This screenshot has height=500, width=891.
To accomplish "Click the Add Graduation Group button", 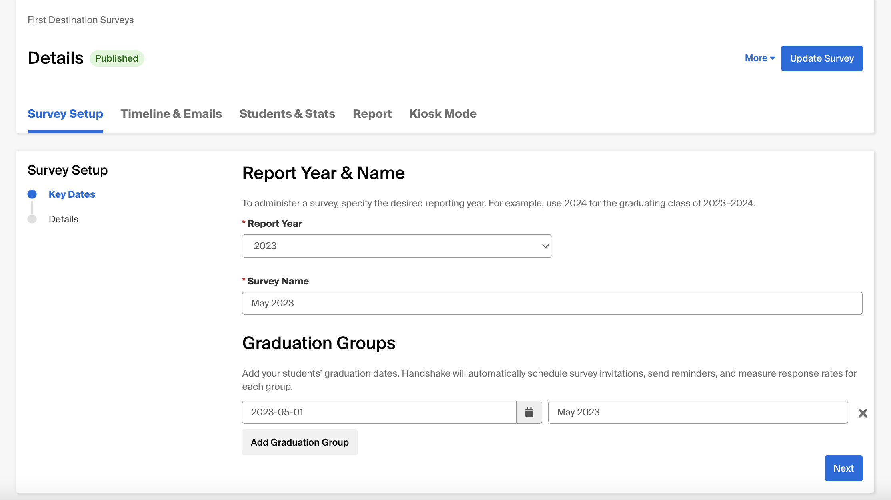I will (x=300, y=442).
